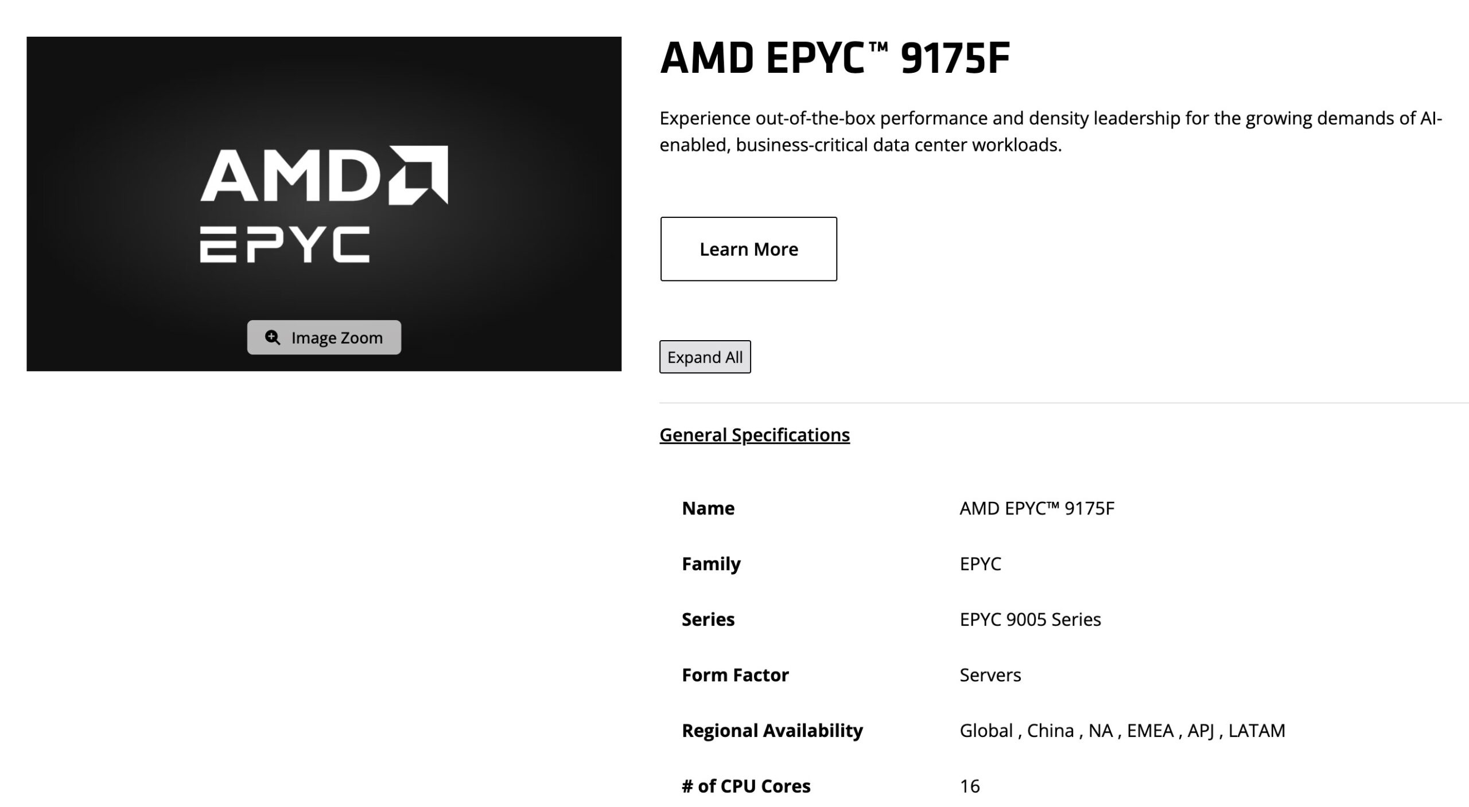Select the Regional Availability label
1469x807 pixels.
pos(772,731)
